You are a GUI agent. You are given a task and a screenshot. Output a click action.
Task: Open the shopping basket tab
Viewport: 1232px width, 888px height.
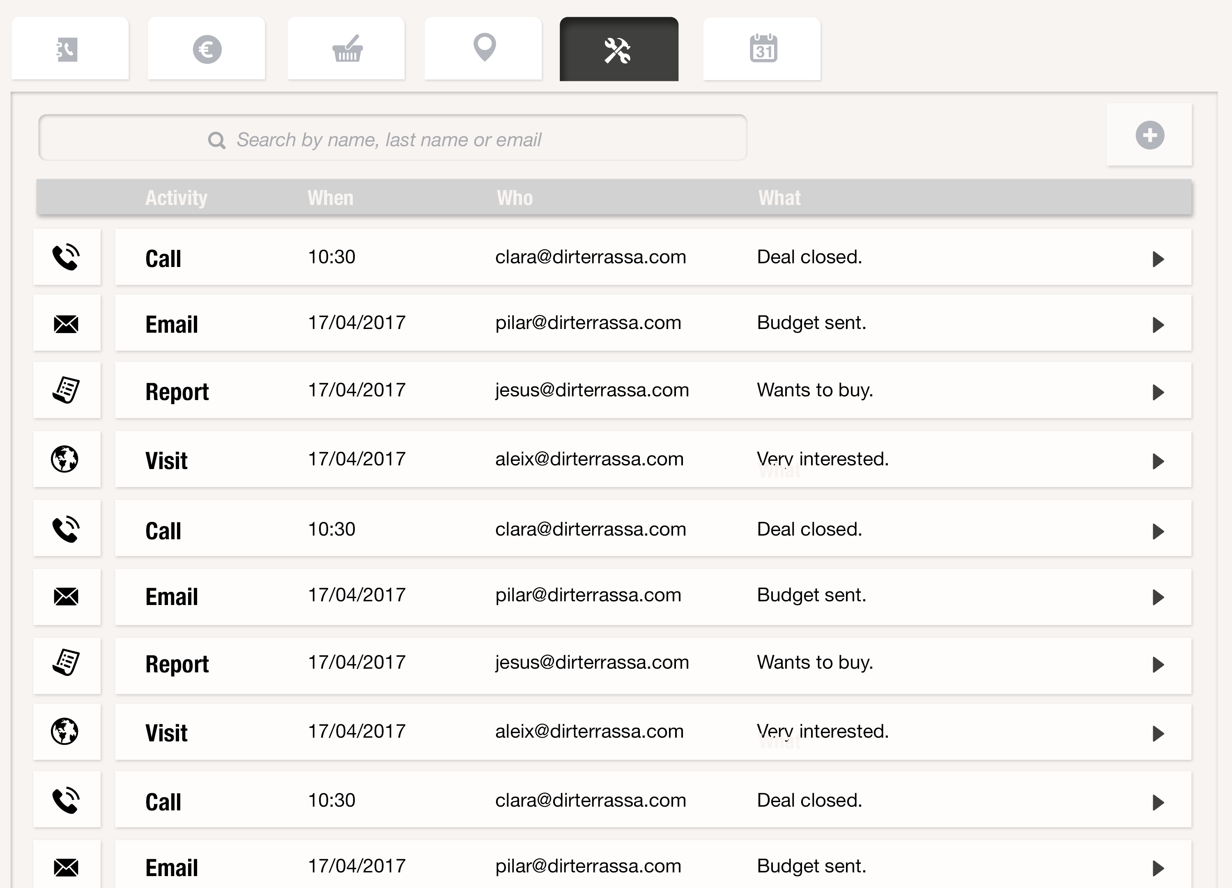346,49
